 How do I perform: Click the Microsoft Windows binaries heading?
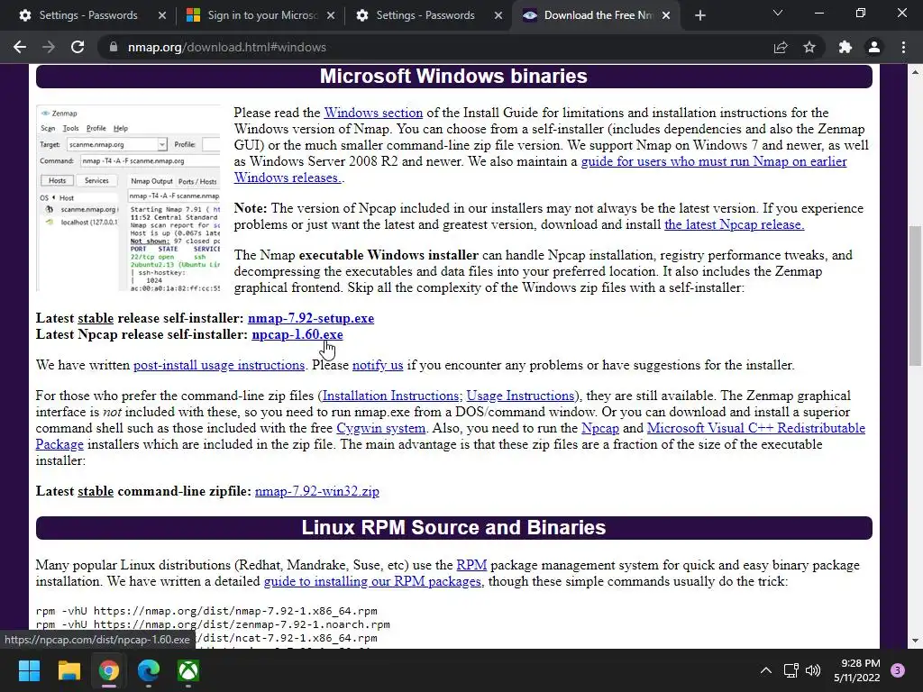[453, 76]
